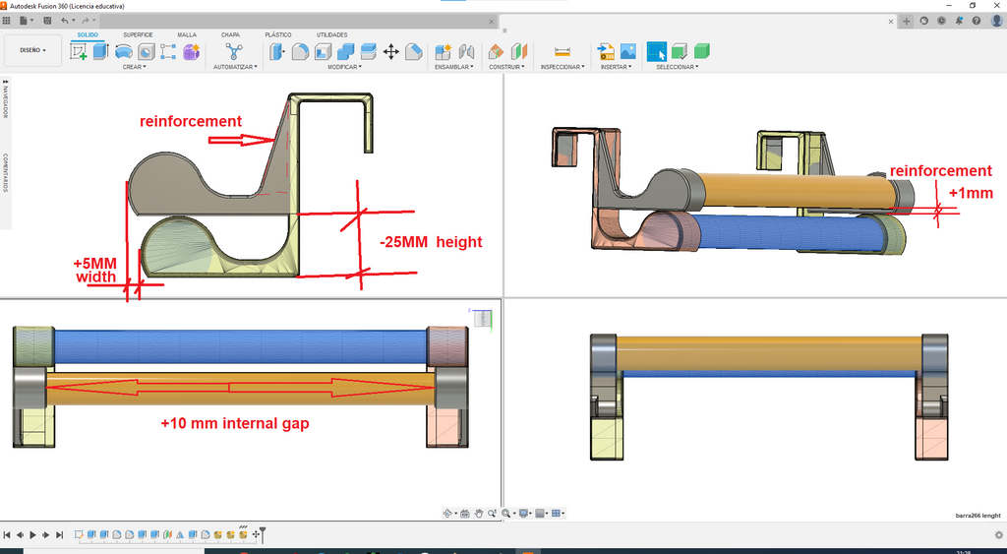The image size is (1007, 554).
Task: Select the Revolve tool icon
Action: point(123,52)
